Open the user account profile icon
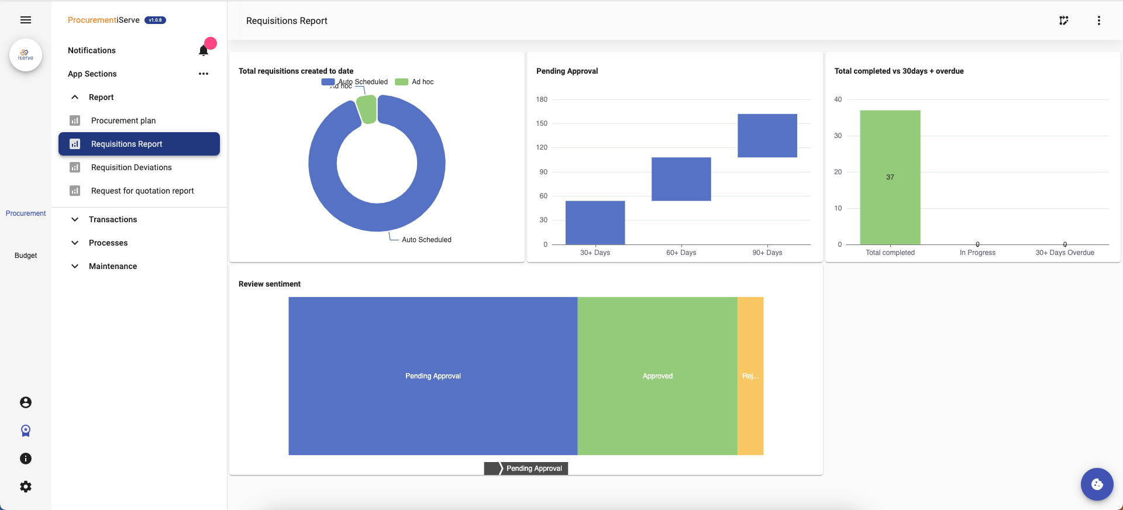Image resolution: width=1123 pixels, height=510 pixels. point(26,402)
